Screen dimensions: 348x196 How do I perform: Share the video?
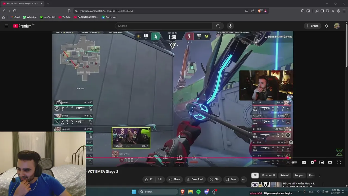174,179
